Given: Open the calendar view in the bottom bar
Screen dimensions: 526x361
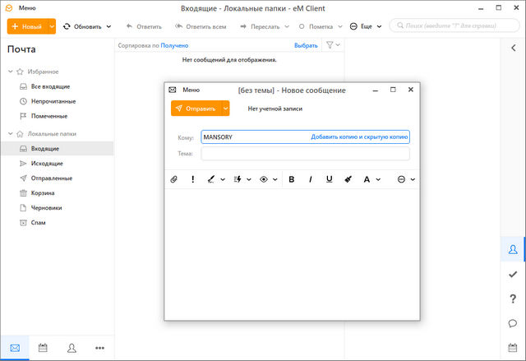Looking at the screenshot, I should click(x=43, y=348).
